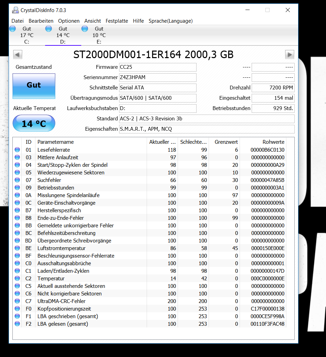Select the Nicht korrigierbare Sektoren row text
Image resolution: width=326 pixels, height=357 pixels.
coord(70,294)
